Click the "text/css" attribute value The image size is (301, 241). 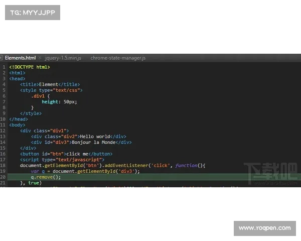(66, 90)
